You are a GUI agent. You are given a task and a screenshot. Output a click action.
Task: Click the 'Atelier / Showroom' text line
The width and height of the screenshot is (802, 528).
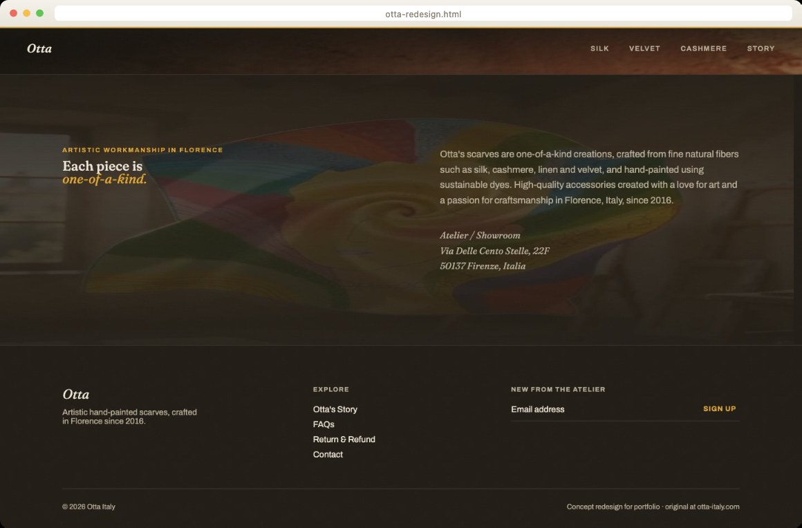[480, 236]
